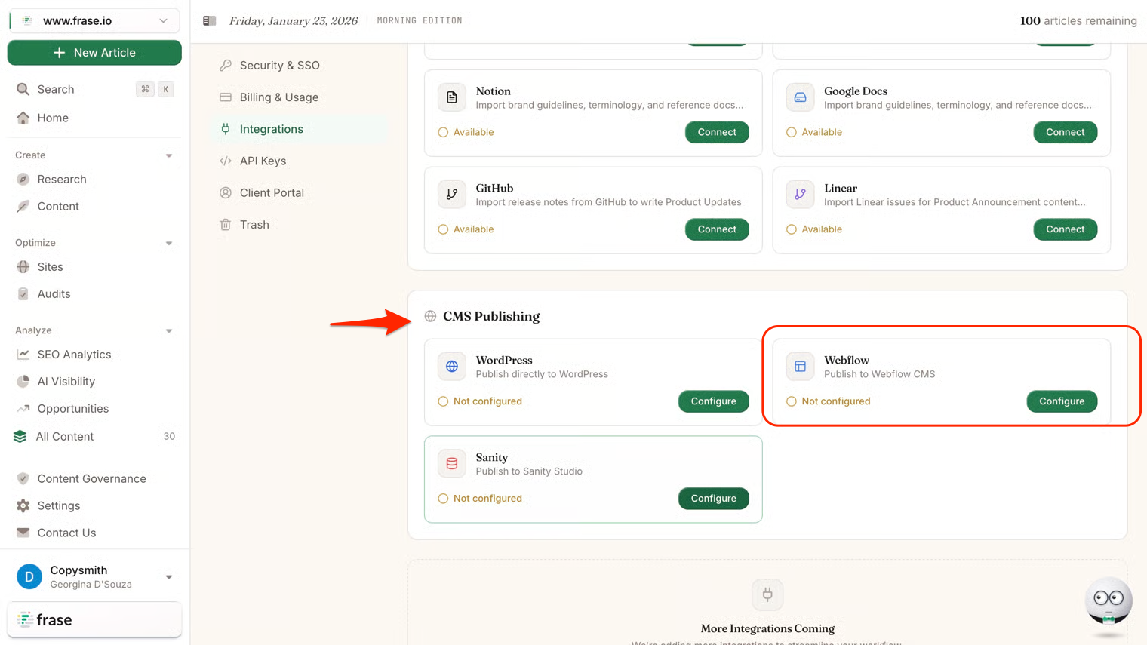Open API Keys settings

(263, 161)
